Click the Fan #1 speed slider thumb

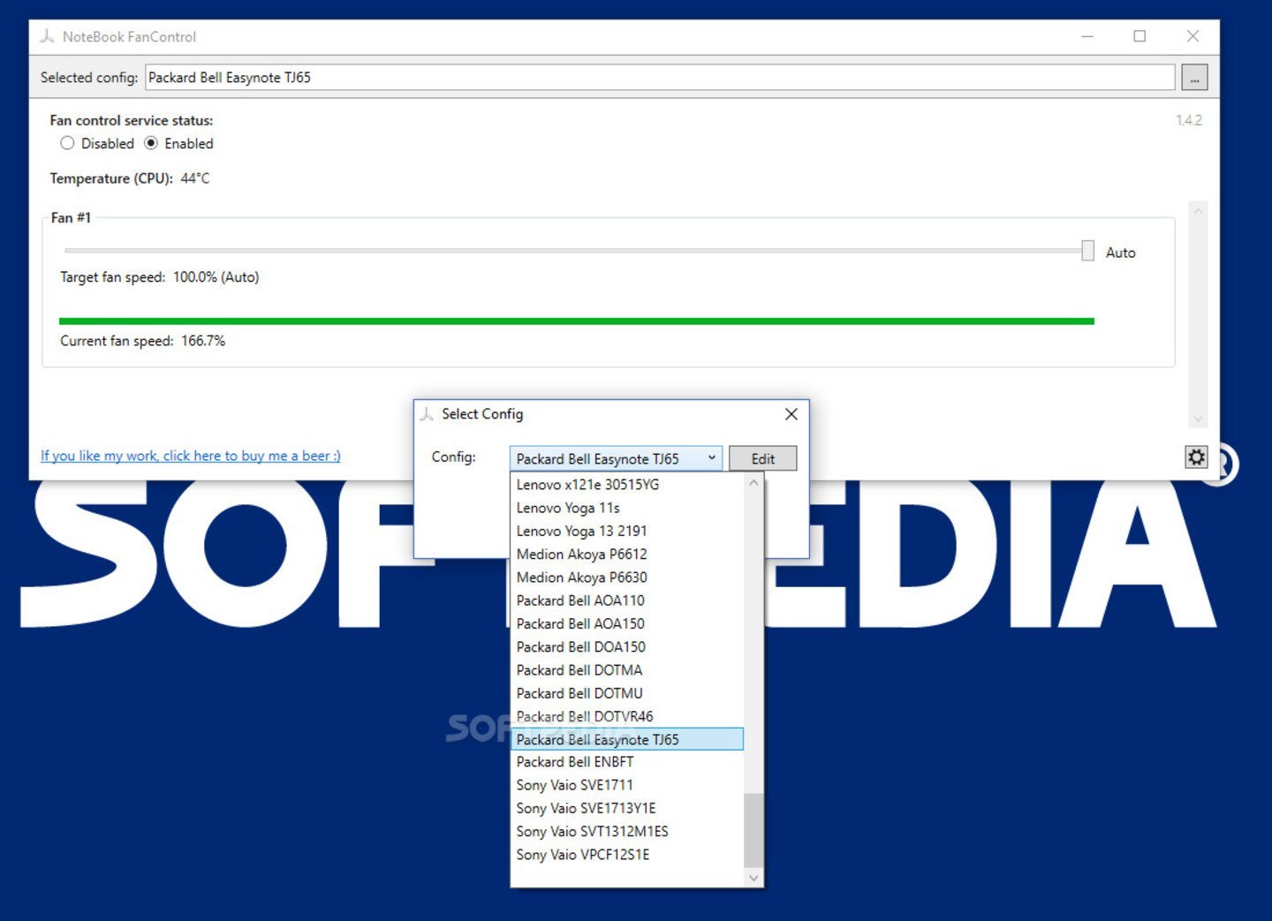tap(1087, 251)
